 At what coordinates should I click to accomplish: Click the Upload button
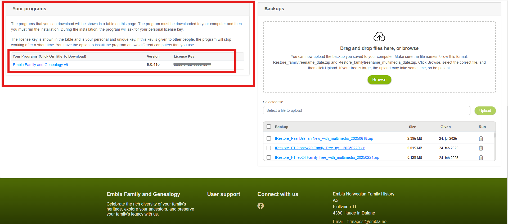[485, 111]
